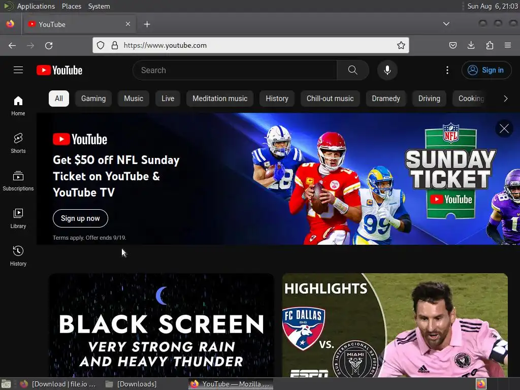Image resolution: width=520 pixels, height=390 pixels.
Task: Open Shorts in the sidebar
Action: [18, 143]
